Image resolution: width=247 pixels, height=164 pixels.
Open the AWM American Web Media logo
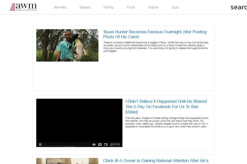click(x=23, y=7)
